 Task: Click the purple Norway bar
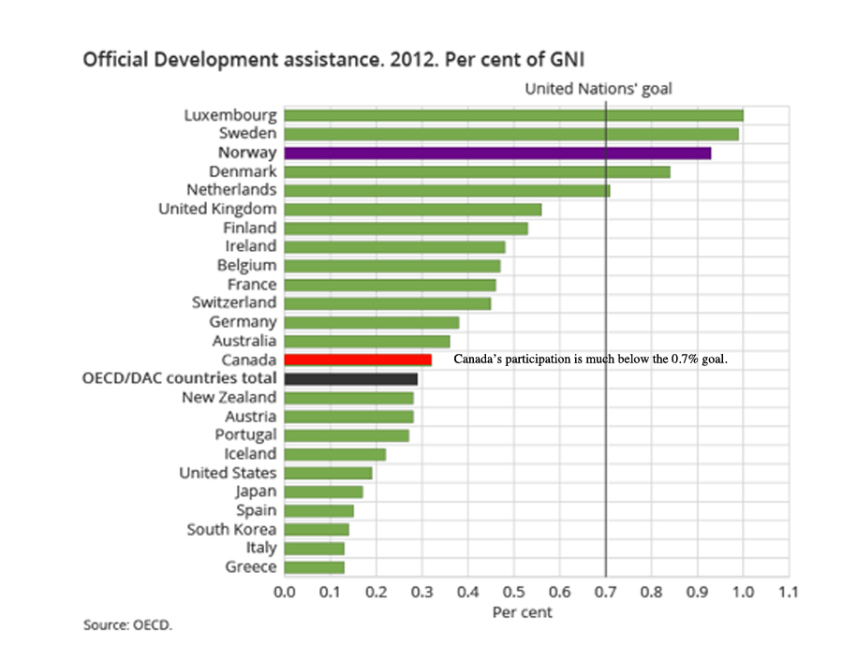[x=496, y=153]
